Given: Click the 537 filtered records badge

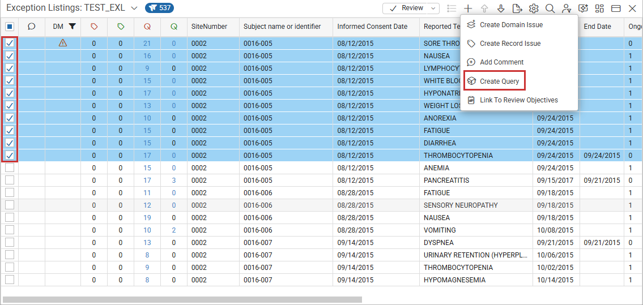Looking at the screenshot, I should point(160,8).
